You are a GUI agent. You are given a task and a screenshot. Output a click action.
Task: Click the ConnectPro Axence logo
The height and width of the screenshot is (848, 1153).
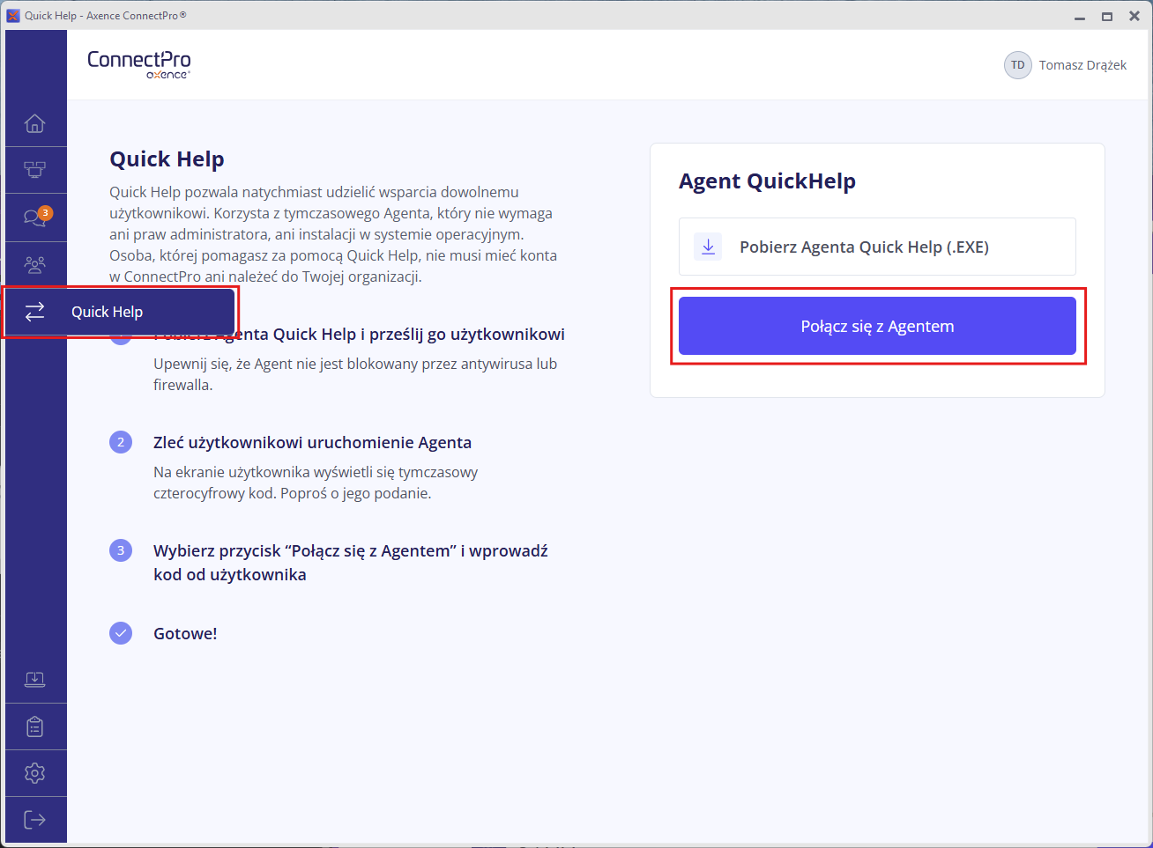pos(139,64)
